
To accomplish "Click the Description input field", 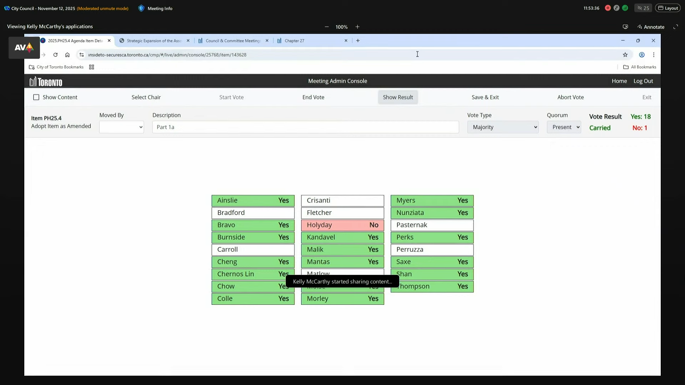I will pyautogui.click(x=305, y=127).
